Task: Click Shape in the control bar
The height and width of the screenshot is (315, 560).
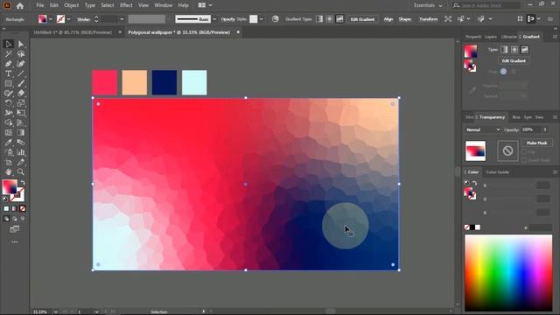Action: pyautogui.click(x=405, y=19)
